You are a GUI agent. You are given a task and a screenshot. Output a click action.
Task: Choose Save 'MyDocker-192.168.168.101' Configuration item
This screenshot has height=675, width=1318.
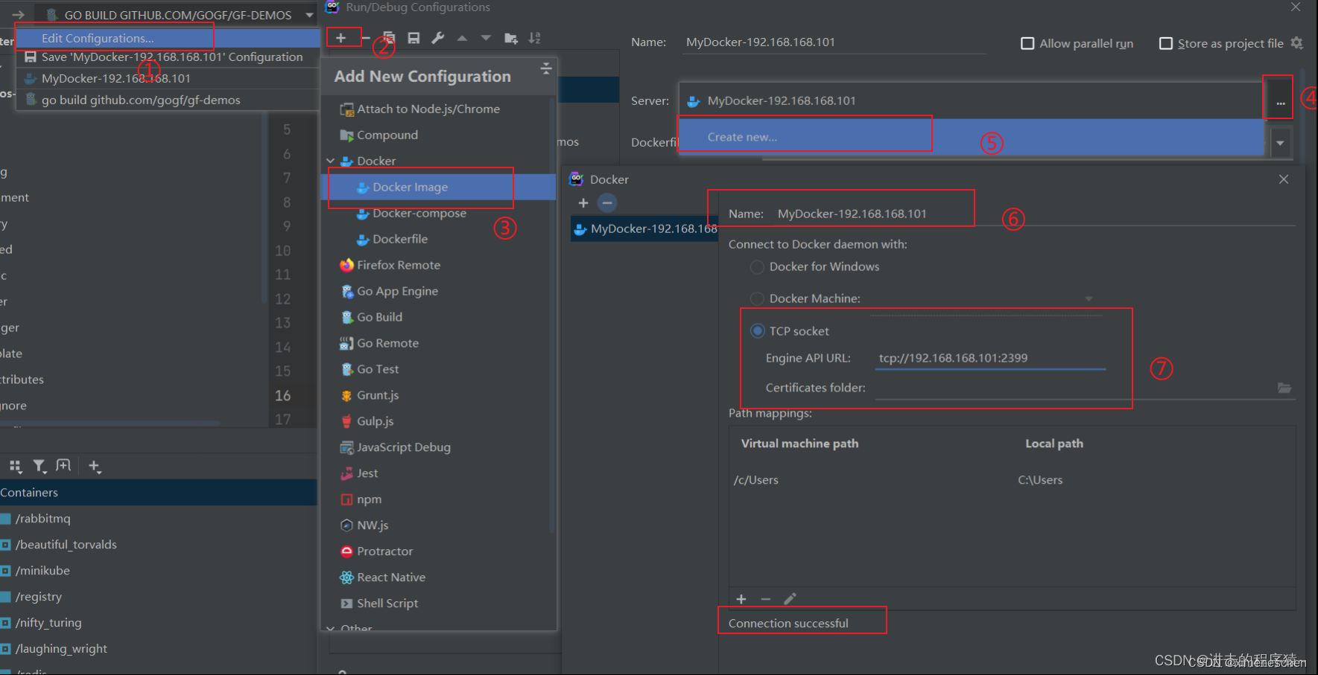(x=168, y=57)
